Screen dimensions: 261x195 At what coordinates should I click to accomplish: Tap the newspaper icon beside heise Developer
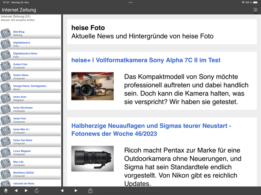(x=6, y=109)
